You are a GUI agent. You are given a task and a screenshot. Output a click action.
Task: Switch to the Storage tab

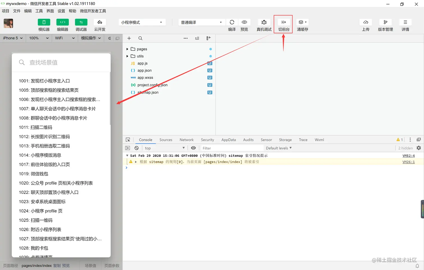tap(285, 140)
